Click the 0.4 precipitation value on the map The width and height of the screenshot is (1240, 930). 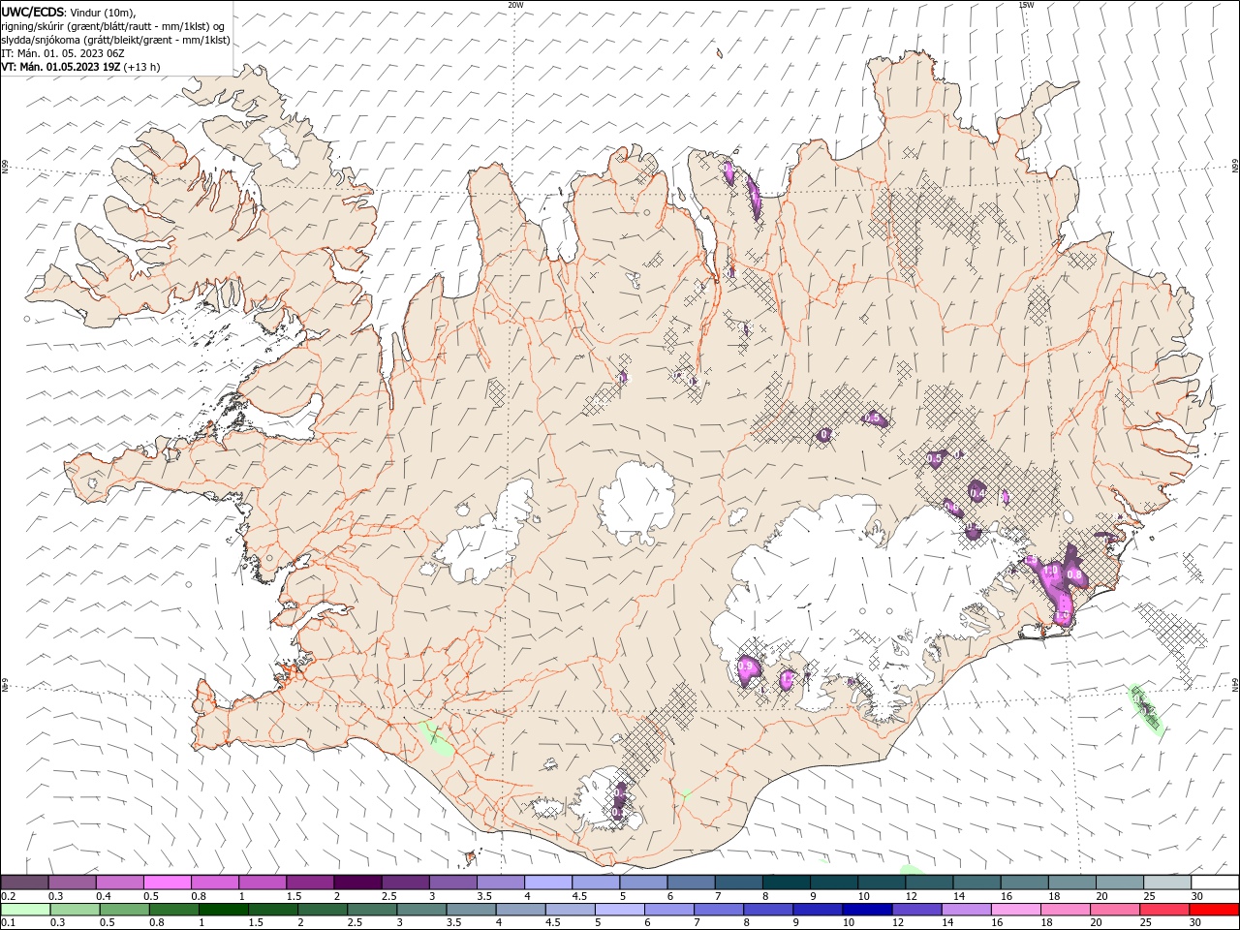[977, 494]
